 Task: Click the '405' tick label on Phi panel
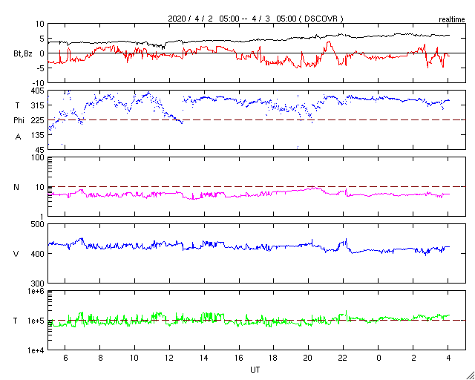38,91
